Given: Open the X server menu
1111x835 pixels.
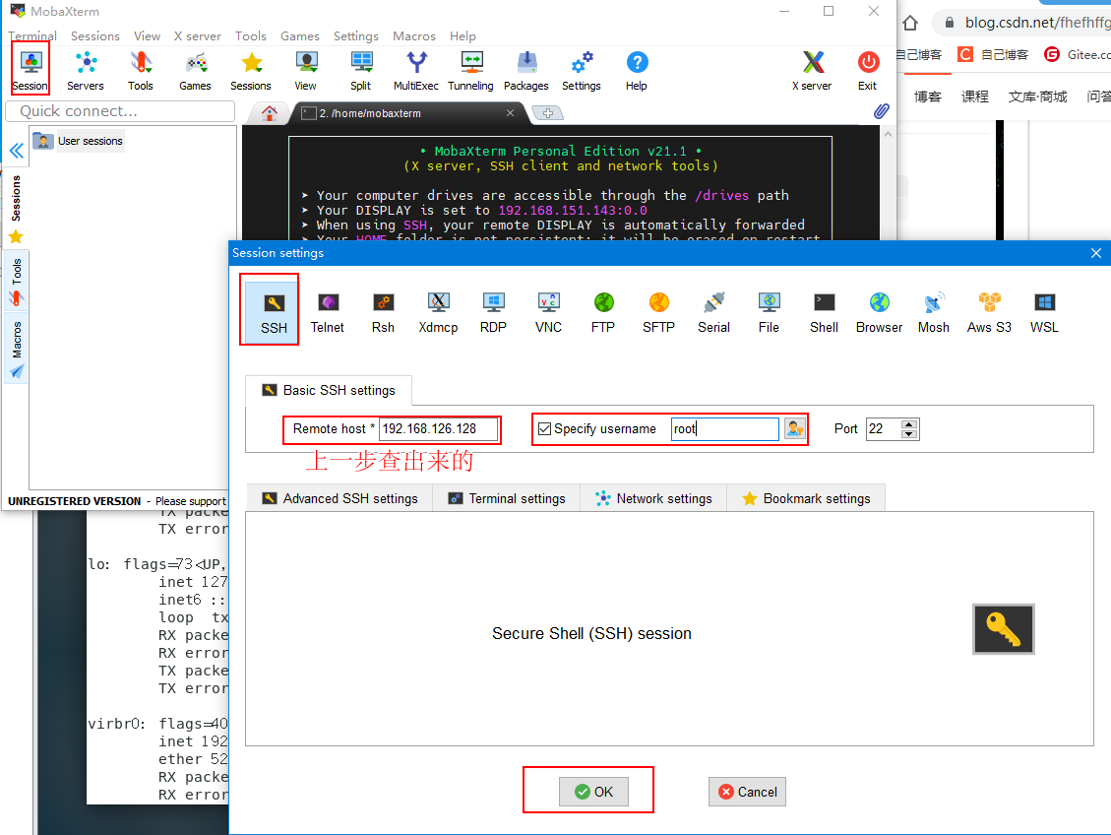Looking at the screenshot, I should 198,35.
